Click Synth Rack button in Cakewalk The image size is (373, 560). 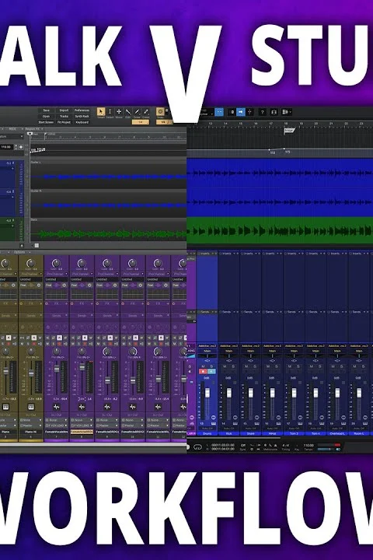(x=82, y=117)
